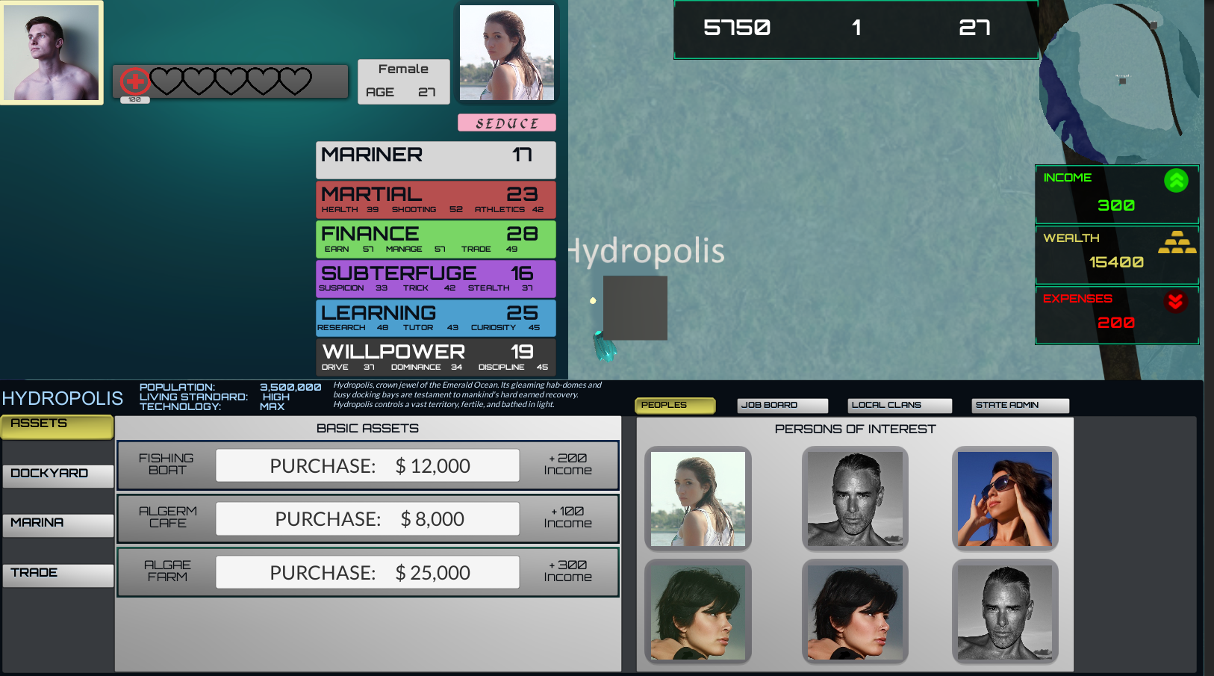Click the 5750 counter in top bar
Image resolution: width=1214 pixels, height=676 pixels.
tap(737, 28)
